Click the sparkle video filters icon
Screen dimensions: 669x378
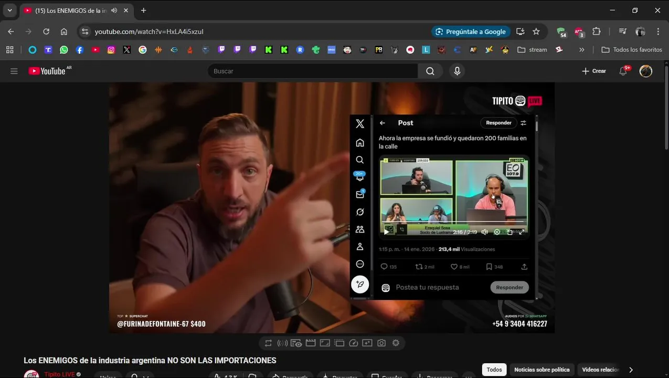pos(367,343)
